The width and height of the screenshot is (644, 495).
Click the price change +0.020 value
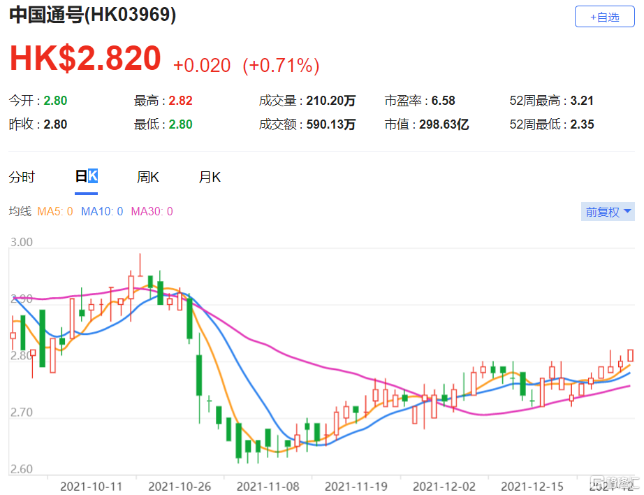click(202, 65)
